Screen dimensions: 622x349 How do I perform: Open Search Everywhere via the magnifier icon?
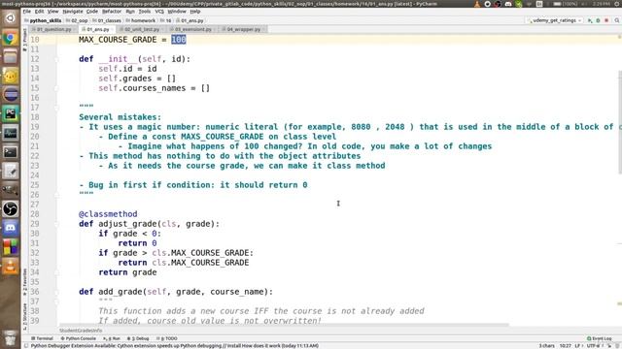[617, 20]
